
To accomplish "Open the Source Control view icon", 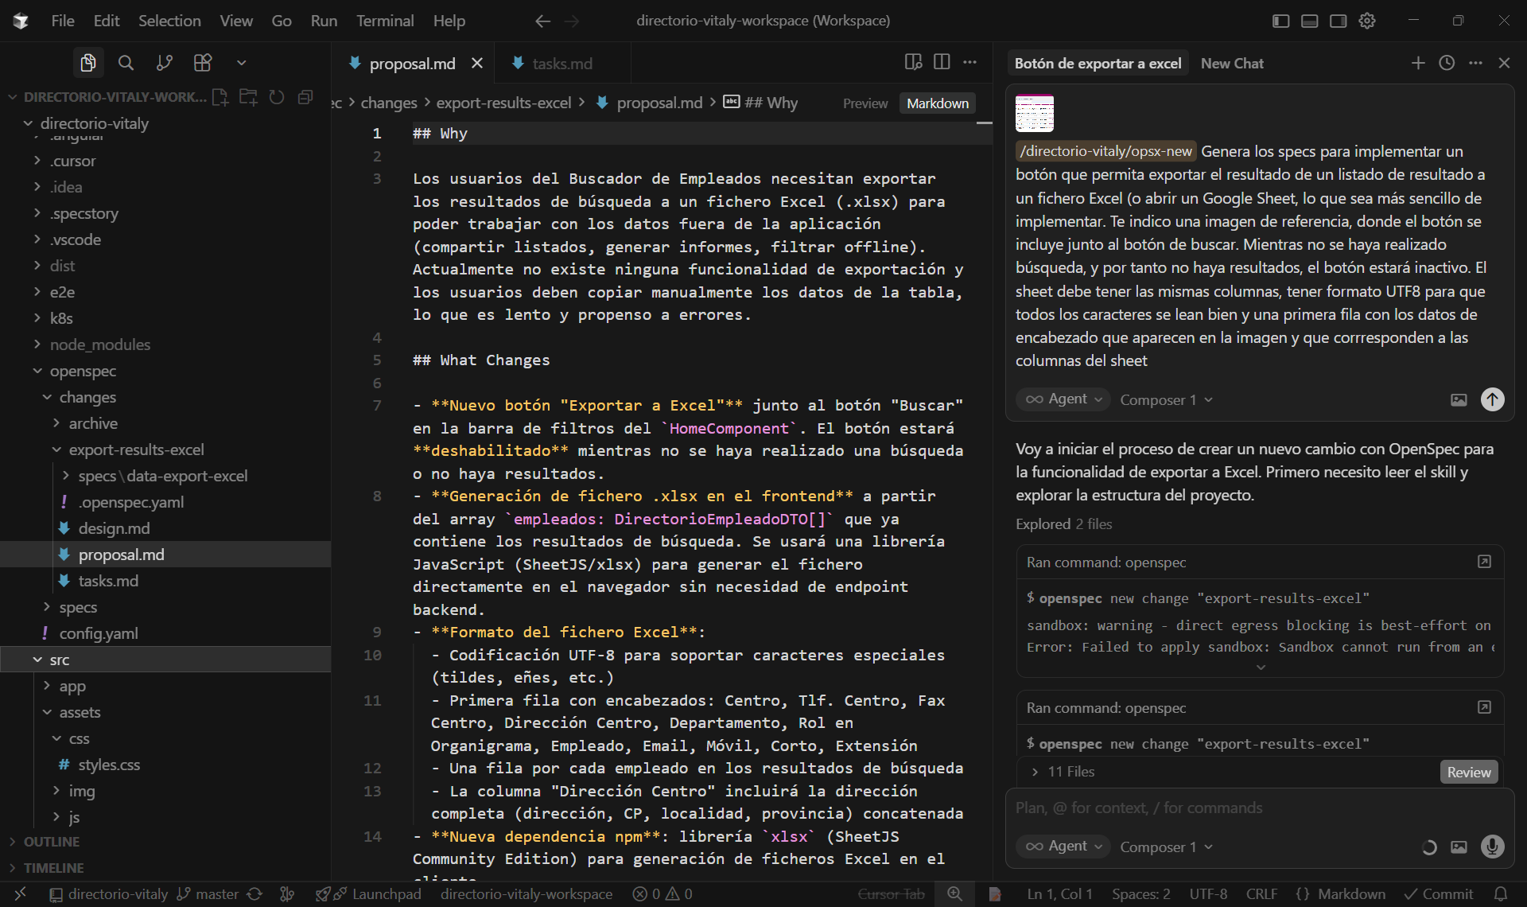I will (165, 63).
